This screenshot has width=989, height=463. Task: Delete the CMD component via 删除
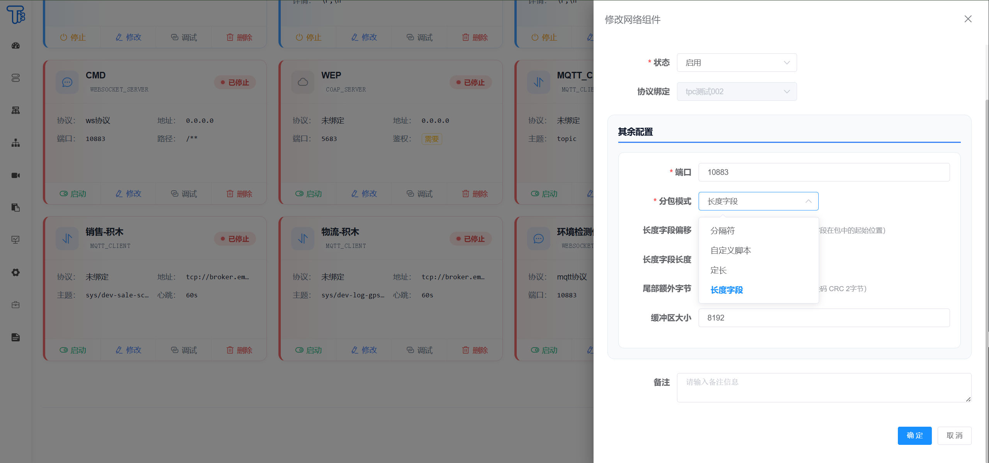pyautogui.click(x=239, y=193)
